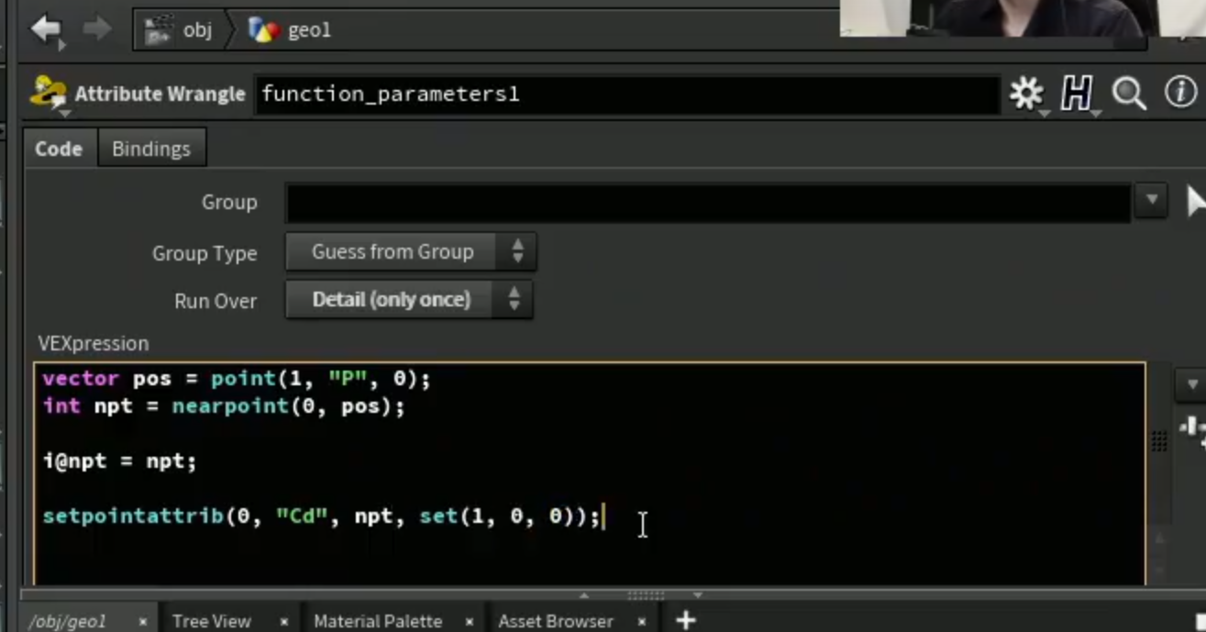The height and width of the screenshot is (632, 1206).
Task: Click the Run Over parameter label
Action: [x=216, y=301]
